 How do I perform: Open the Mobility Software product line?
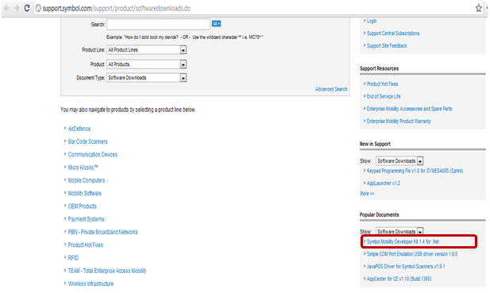coord(85,194)
